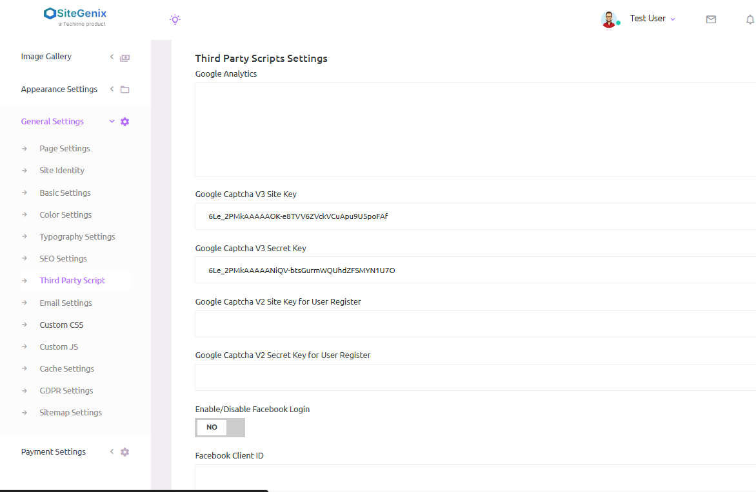Open Email Settings in sidebar

coord(66,303)
